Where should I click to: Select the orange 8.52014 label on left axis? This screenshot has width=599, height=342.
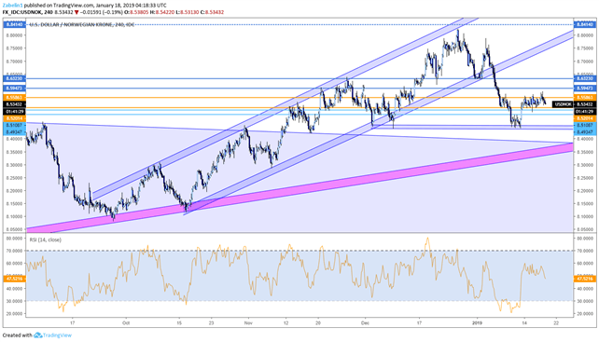point(15,118)
